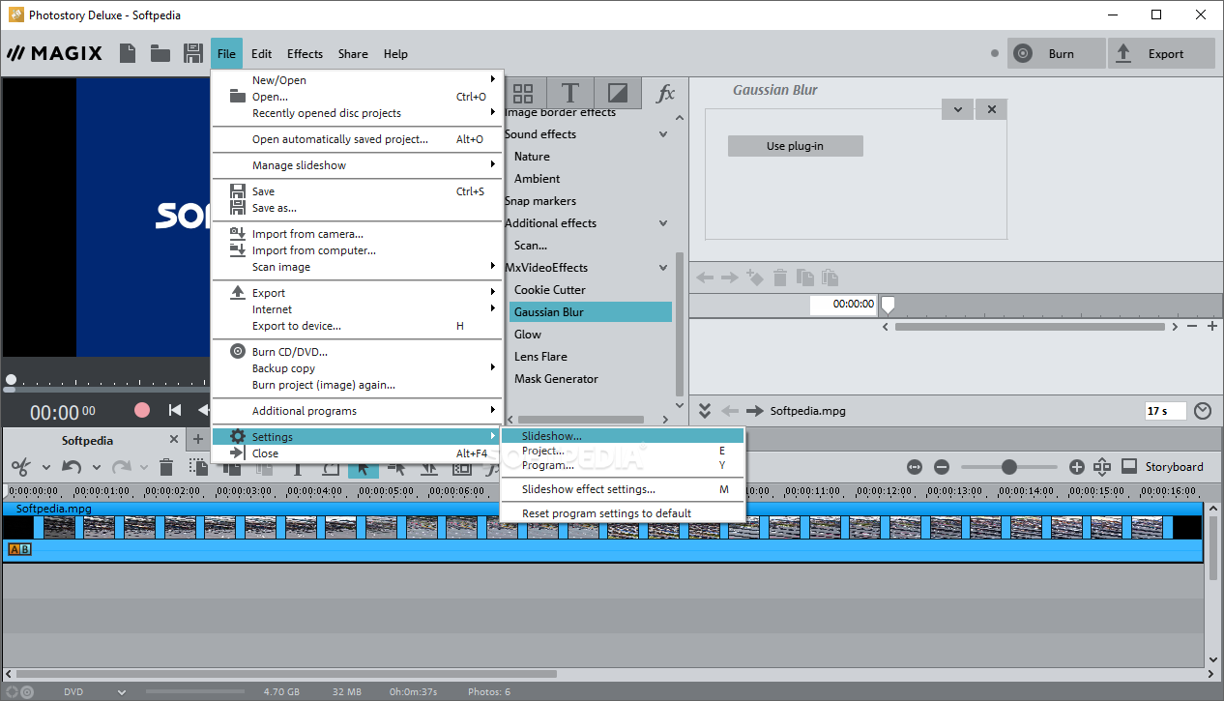The width and height of the screenshot is (1224, 701).
Task: Zoom in the timeline with plus icon
Action: (1077, 467)
